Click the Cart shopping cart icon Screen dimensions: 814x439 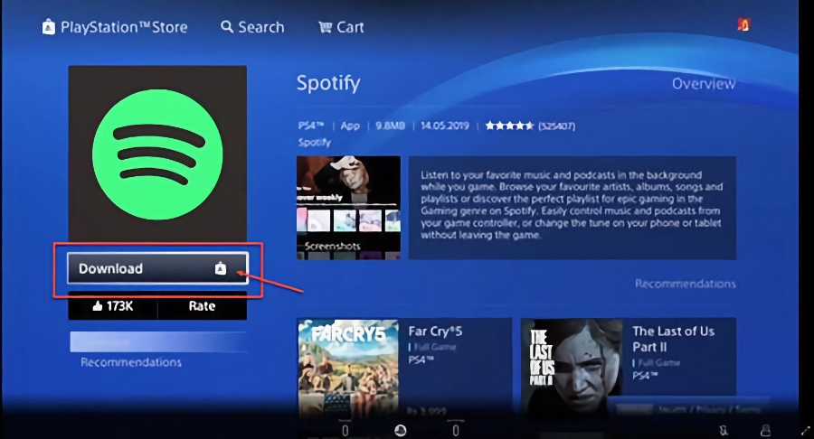pos(325,27)
